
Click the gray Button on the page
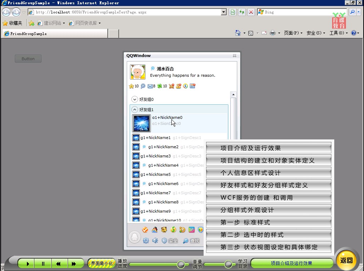point(28,59)
